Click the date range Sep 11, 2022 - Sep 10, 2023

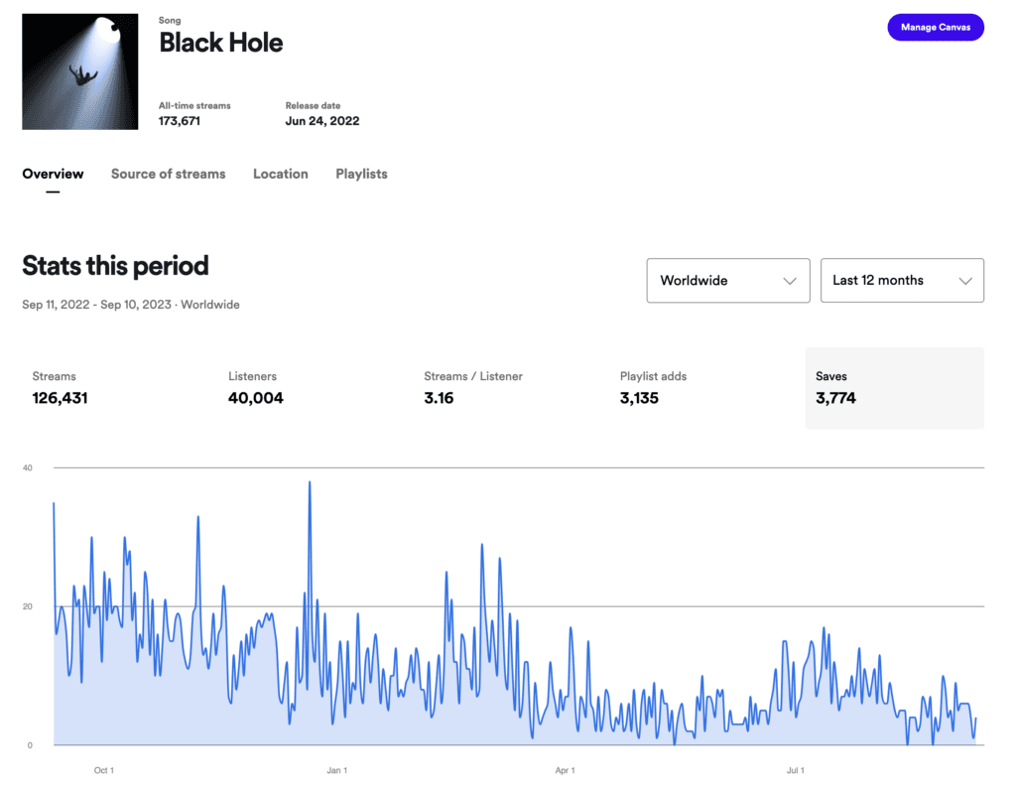pos(96,305)
